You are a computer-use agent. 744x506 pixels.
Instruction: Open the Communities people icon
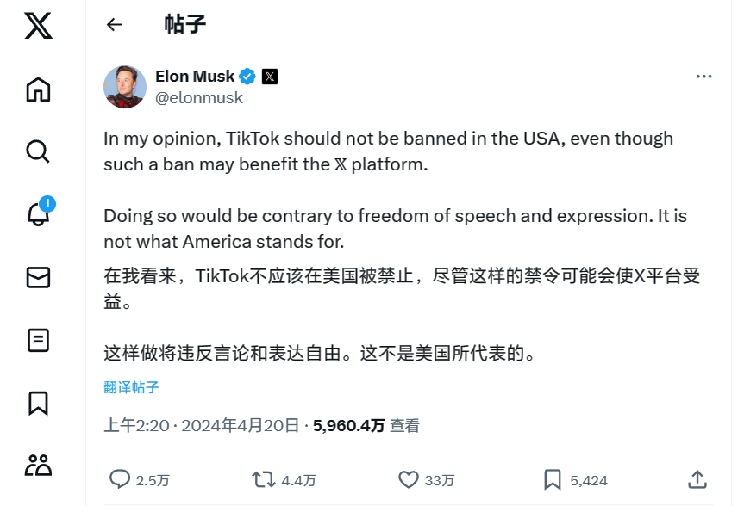tap(38, 465)
